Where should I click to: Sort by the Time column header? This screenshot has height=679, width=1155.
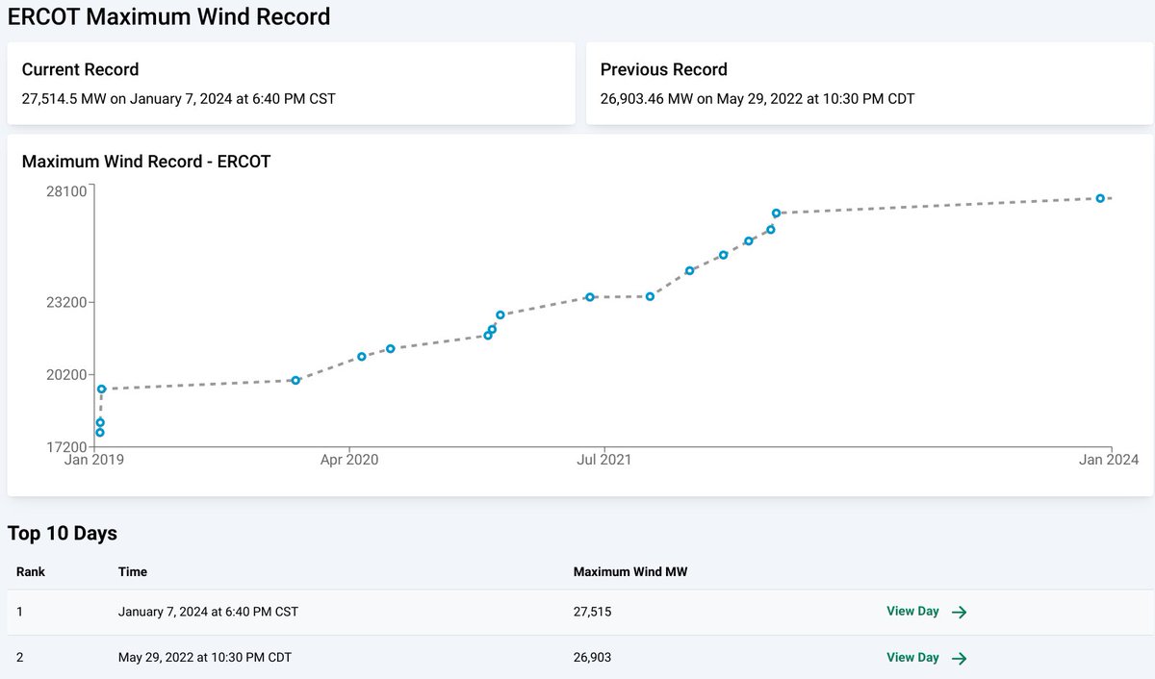coord(132,571)
